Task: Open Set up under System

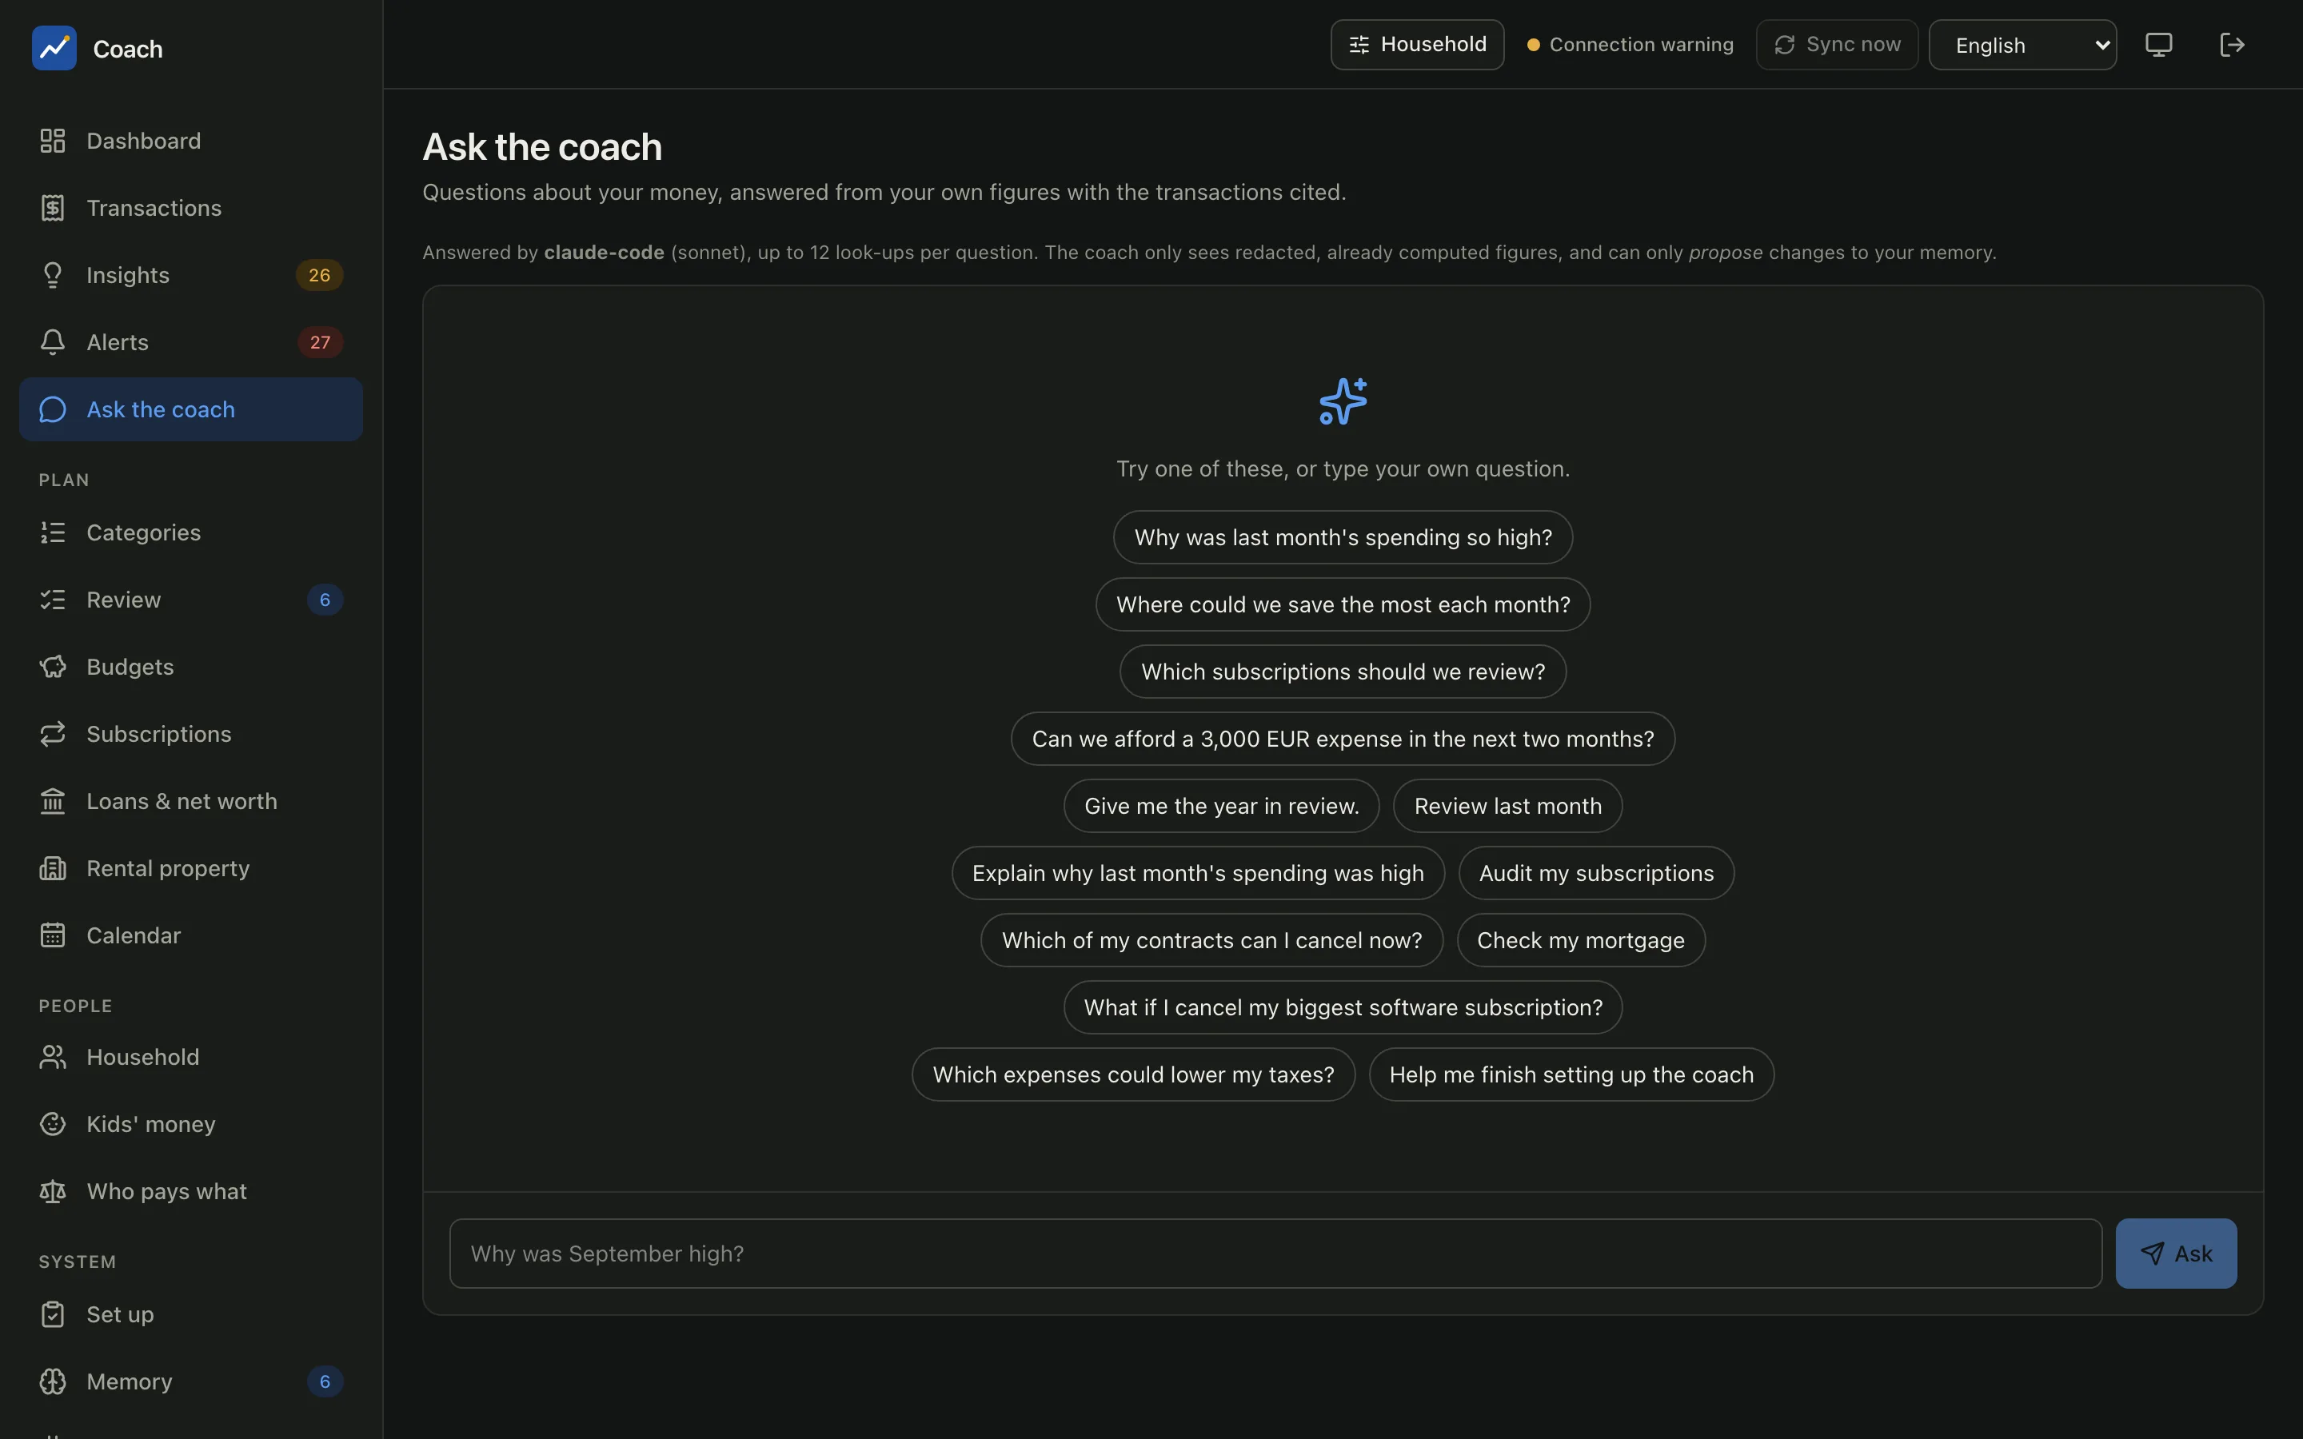Action: pos(190,1314)
